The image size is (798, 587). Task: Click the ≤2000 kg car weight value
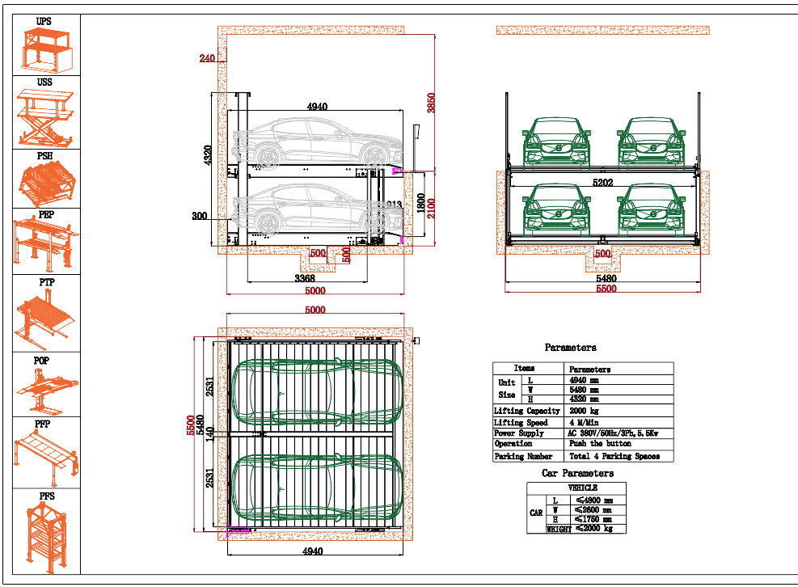[594, 529]
